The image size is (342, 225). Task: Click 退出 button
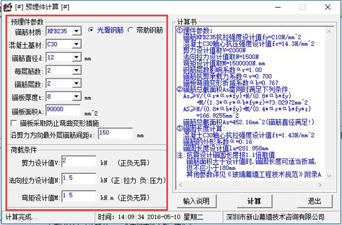point(315,201)
